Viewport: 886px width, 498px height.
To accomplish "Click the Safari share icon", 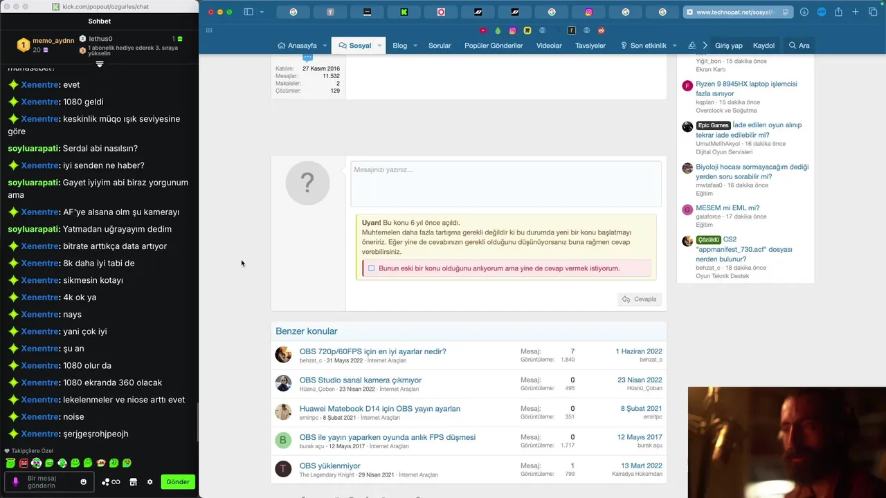I will (838, 12).
